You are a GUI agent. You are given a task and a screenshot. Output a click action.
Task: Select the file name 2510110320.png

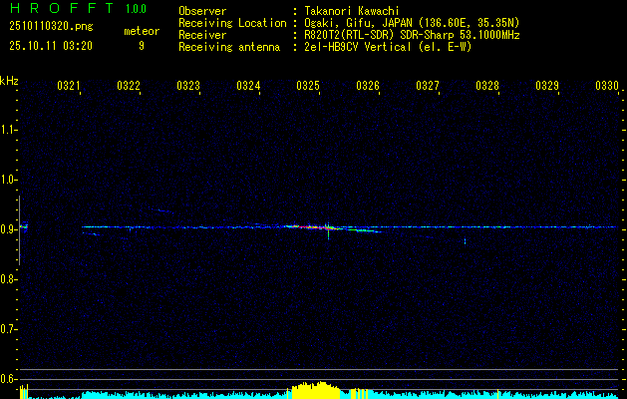coord(51,27)
